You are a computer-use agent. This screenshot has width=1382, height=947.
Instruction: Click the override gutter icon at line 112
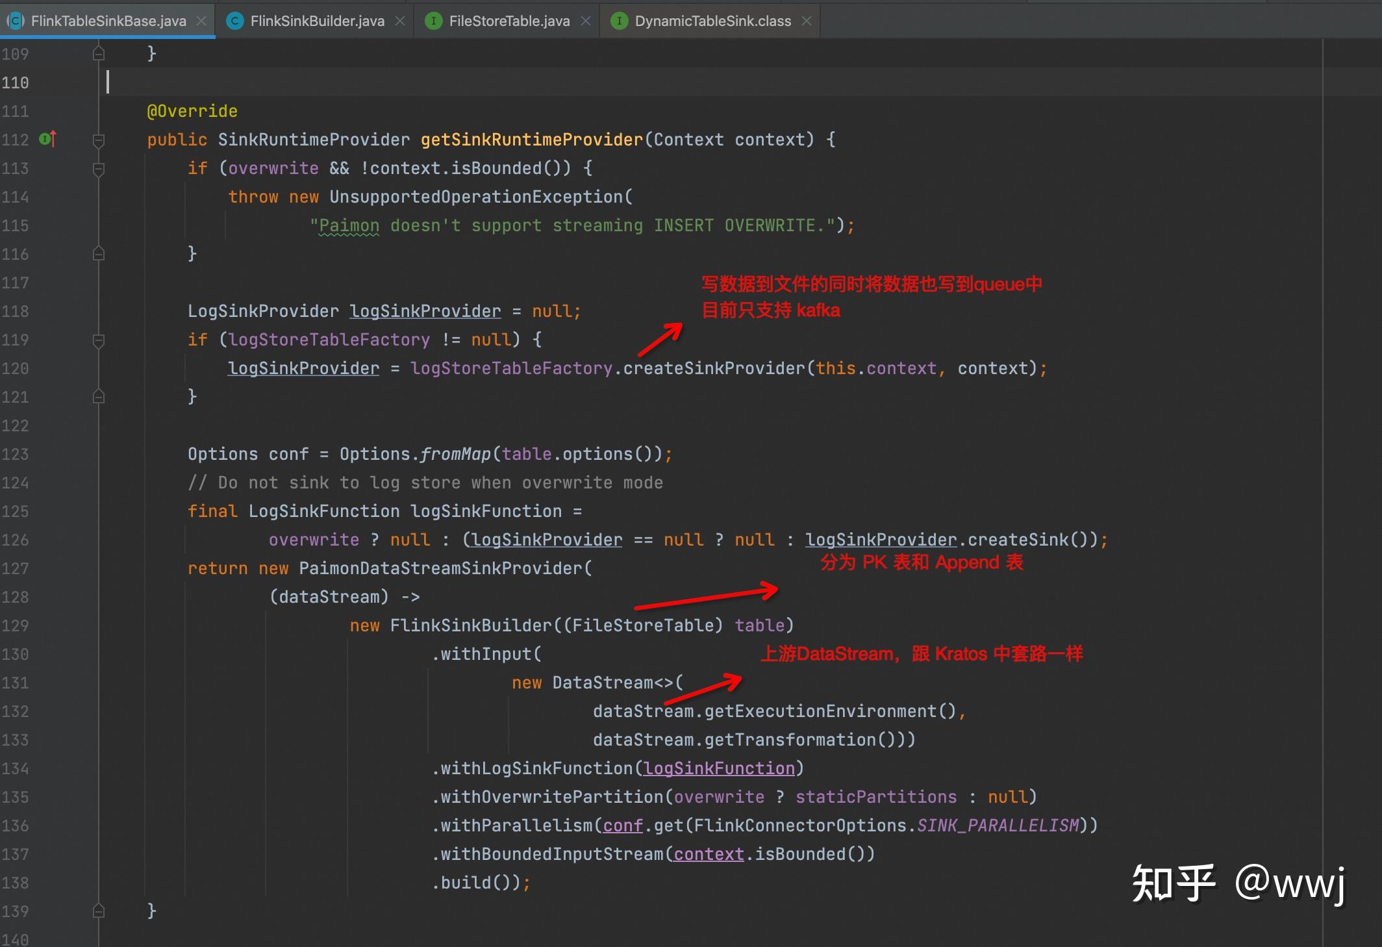click(48, 139)
